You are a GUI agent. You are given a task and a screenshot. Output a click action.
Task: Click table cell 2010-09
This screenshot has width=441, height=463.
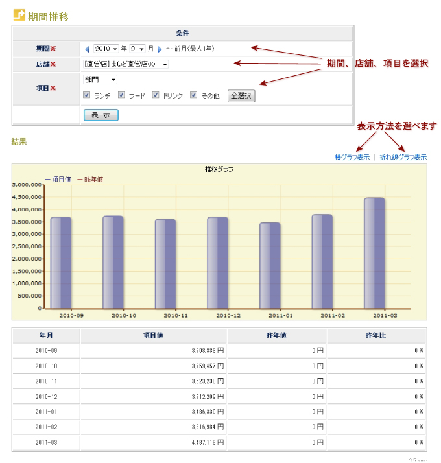coord(46,351)
